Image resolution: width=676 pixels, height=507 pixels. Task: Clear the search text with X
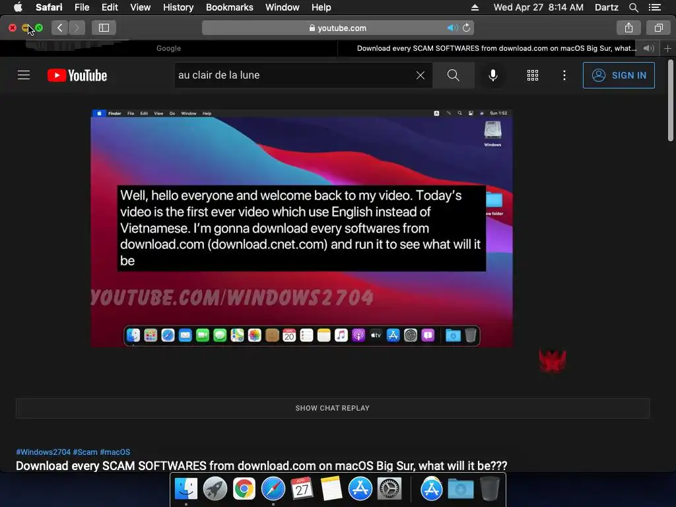point(421,75)
